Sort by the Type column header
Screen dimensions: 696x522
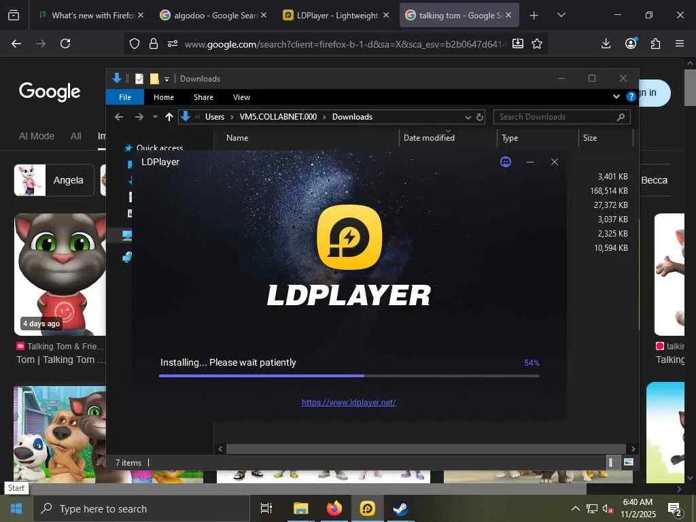click(538, 137)
